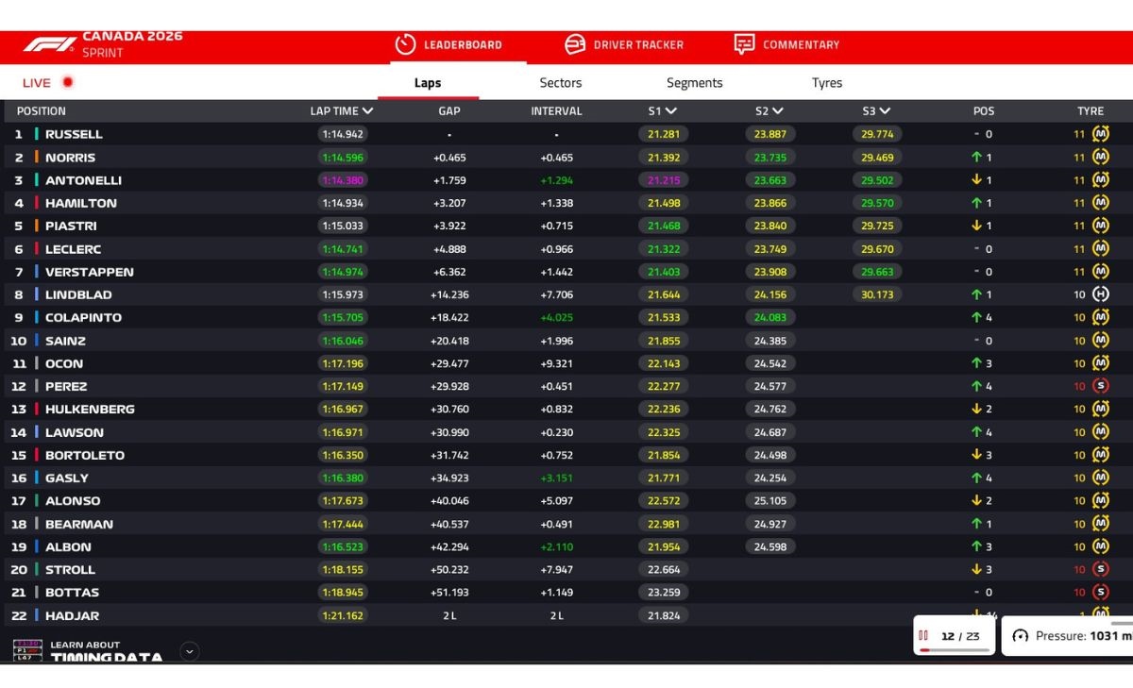Image resolution: width=1133 pixels, height=688 pixels.
Task: Click Stroll's yellow down arrow
Action: 976,570
